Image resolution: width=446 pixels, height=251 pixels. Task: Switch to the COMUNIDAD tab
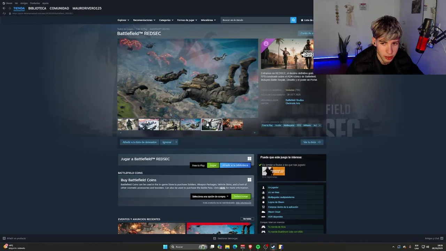(59, 8)
